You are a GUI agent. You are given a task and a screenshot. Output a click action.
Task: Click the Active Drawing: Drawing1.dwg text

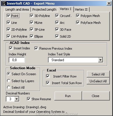click(25, 107)
